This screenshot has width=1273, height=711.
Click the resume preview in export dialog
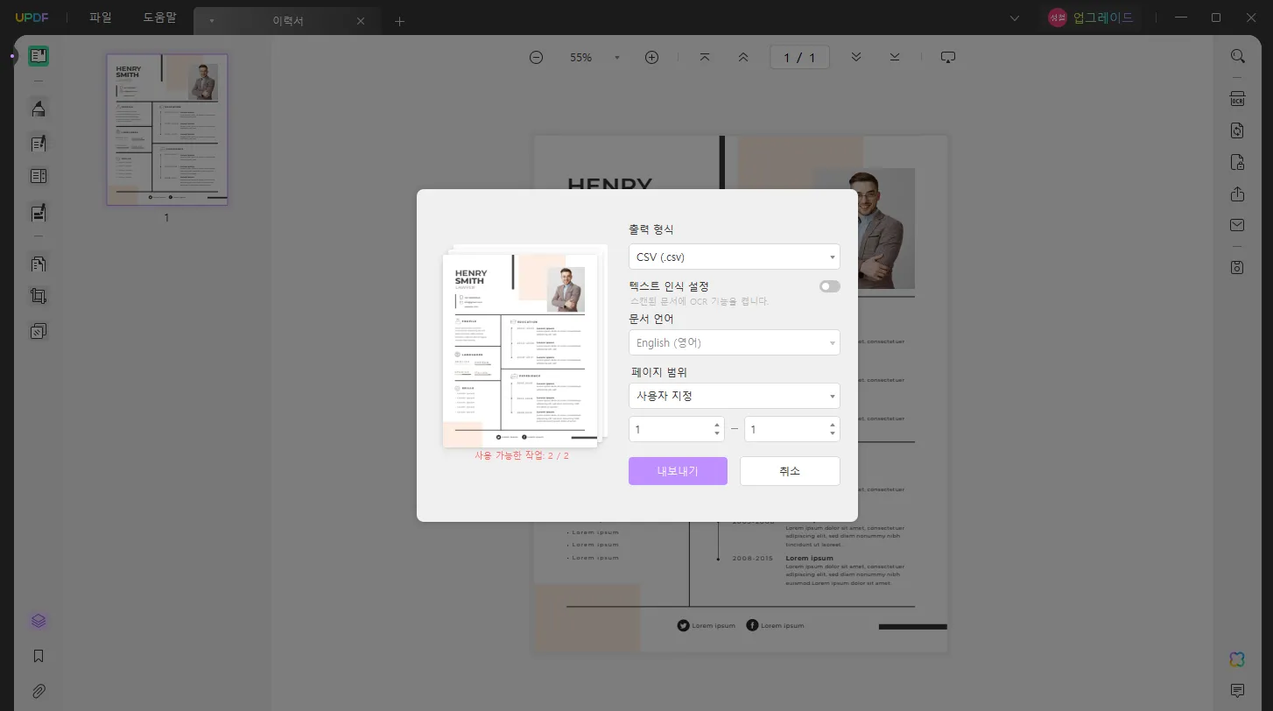pos(520,350)
